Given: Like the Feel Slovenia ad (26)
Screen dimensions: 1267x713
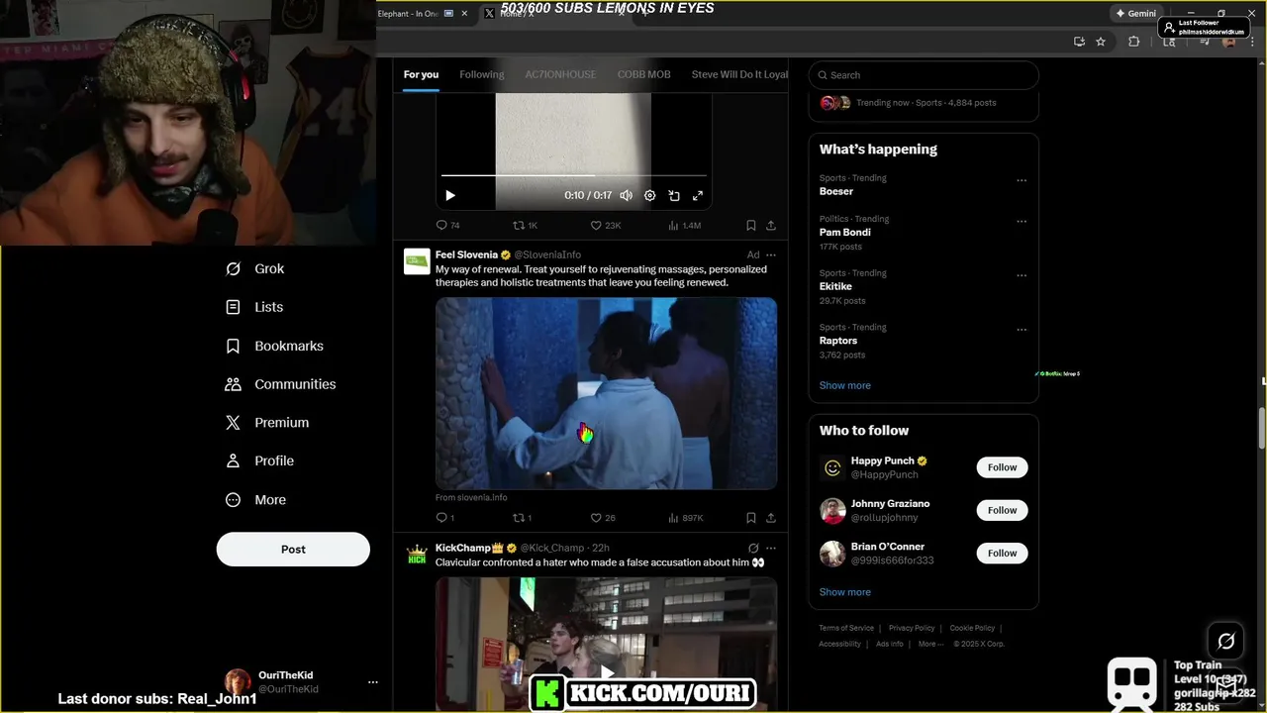Looking at the screenshot, I should (603, 518).
